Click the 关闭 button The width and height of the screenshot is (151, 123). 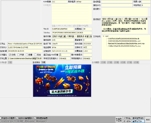tap(148, 120)
